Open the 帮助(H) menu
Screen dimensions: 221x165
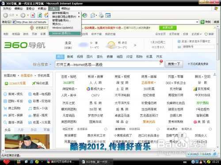tap(65, 8)
